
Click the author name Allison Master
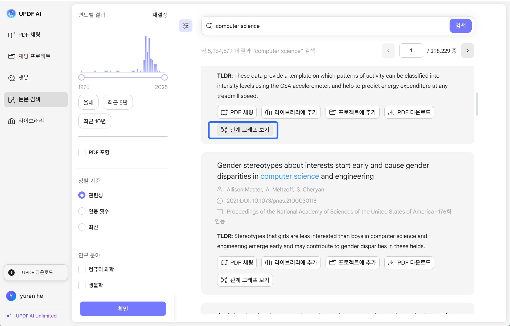tap(244, 190)
